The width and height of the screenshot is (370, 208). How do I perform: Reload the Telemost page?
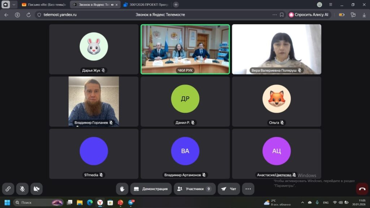tap(29, 15)
